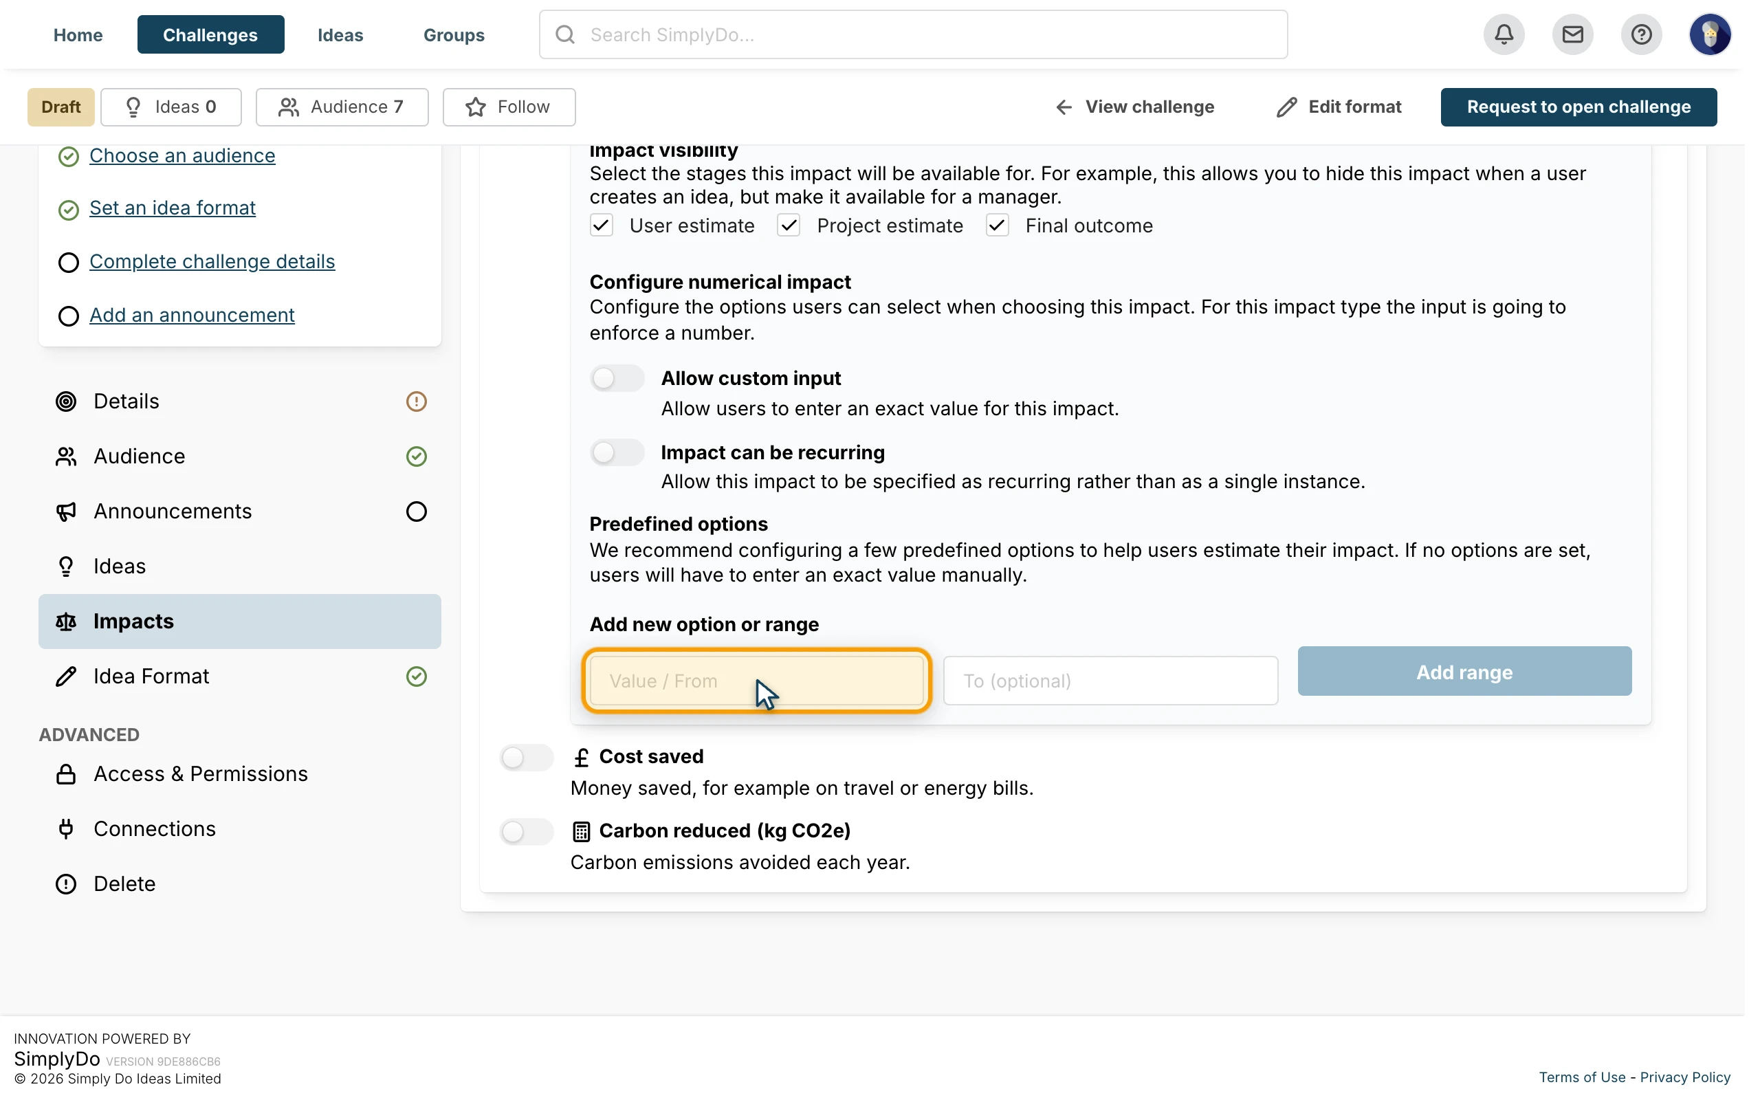
Task: Click the Announcements empty circle icon
Action: coord(416,511)
